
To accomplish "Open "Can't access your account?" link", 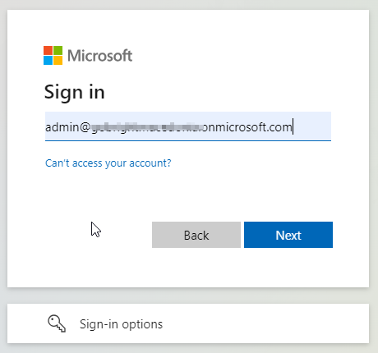I will (x=108, y=163).
